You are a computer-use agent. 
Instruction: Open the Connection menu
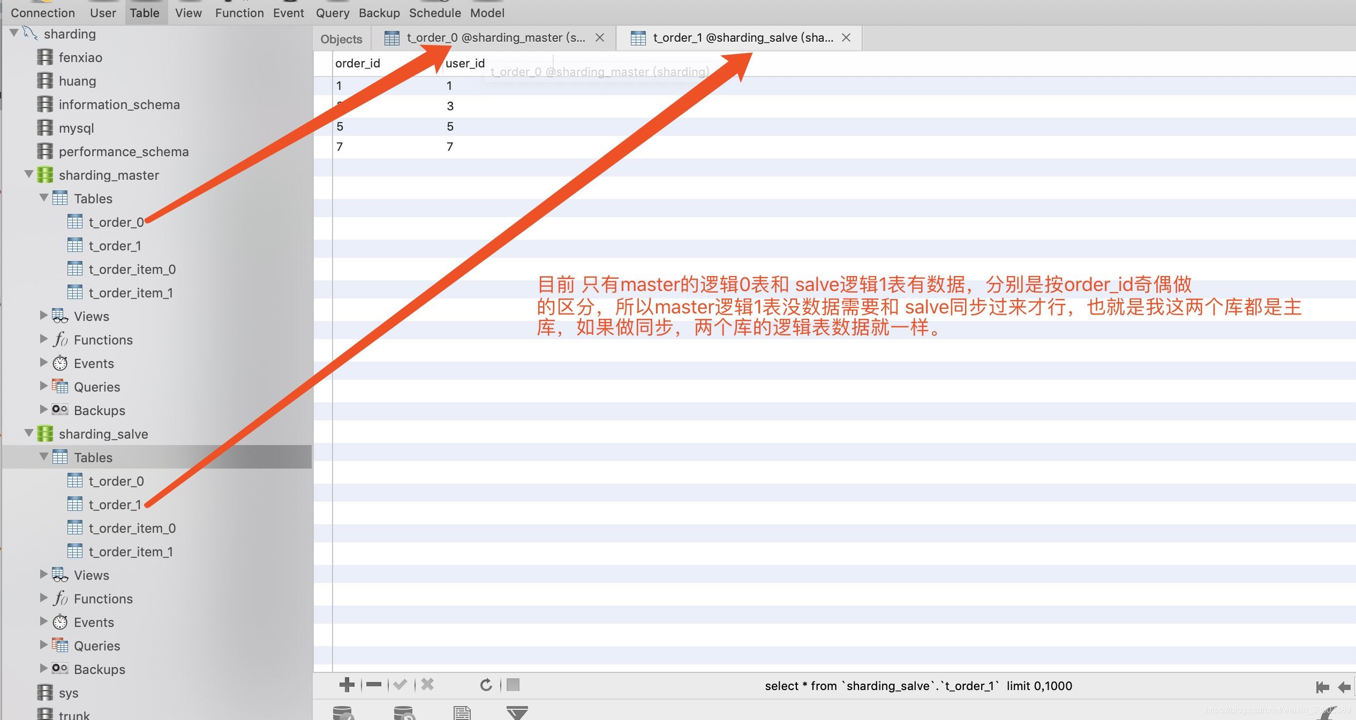(43, 13)
